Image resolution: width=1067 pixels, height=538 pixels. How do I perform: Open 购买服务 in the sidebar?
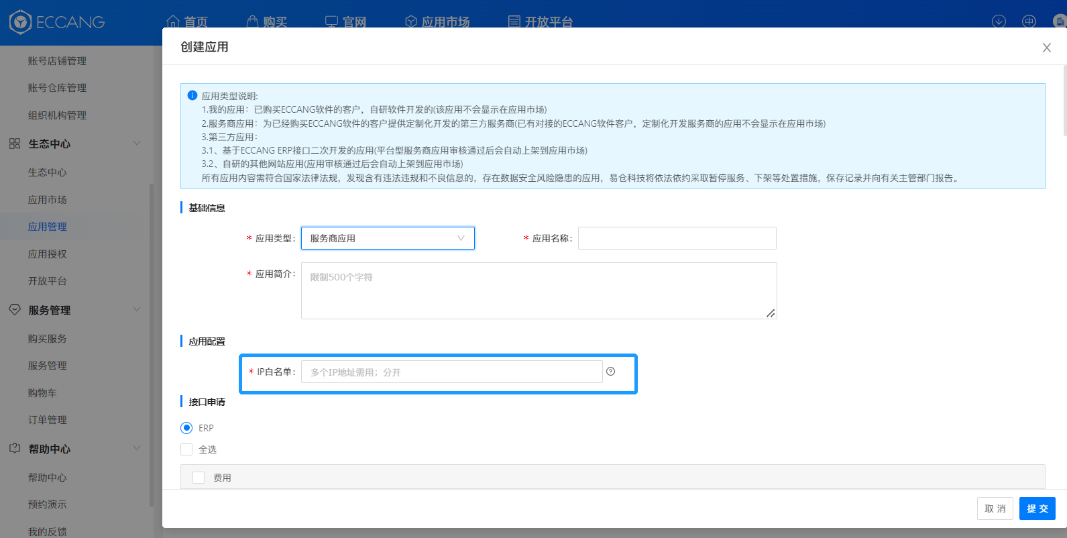[x=47, y=339]
